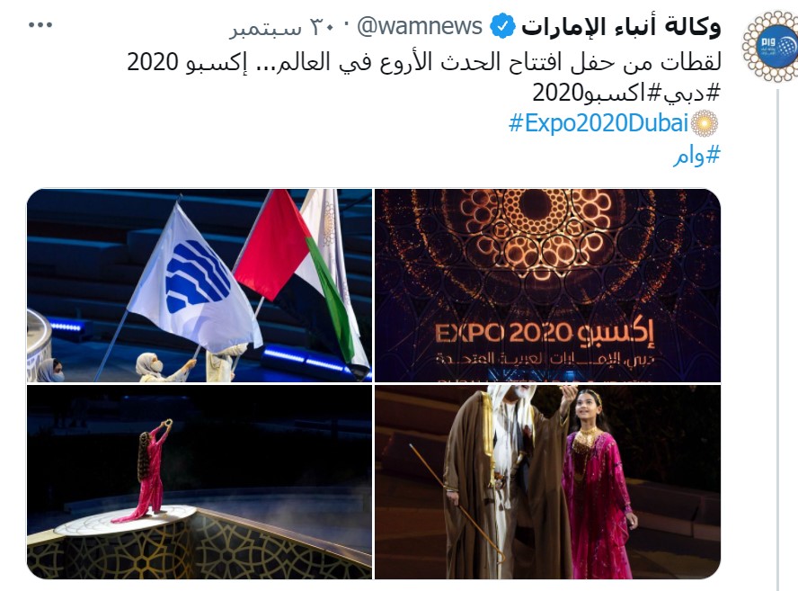
Task: Click the Expo emoji beside the hashtag
Action: (x=705, y=123)
